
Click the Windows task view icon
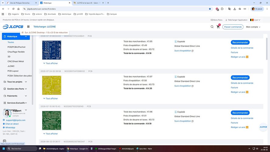pos(40,149)
